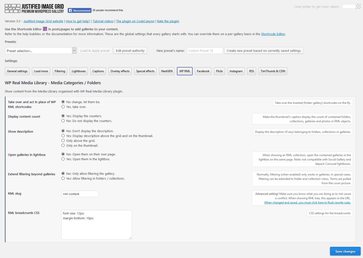Switch to Overlay effects tab

120,71
